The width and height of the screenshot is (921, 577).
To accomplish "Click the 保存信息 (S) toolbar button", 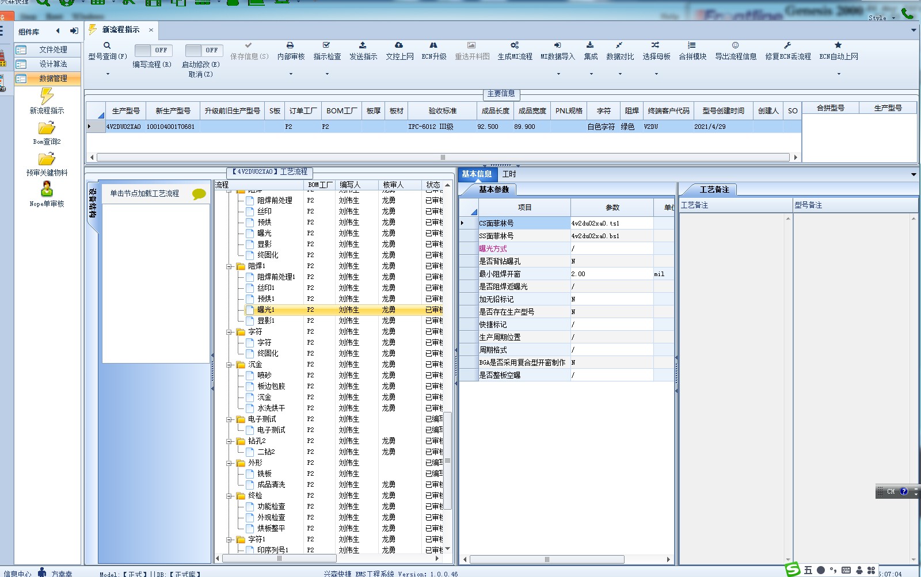I will (x=249, y=51).
